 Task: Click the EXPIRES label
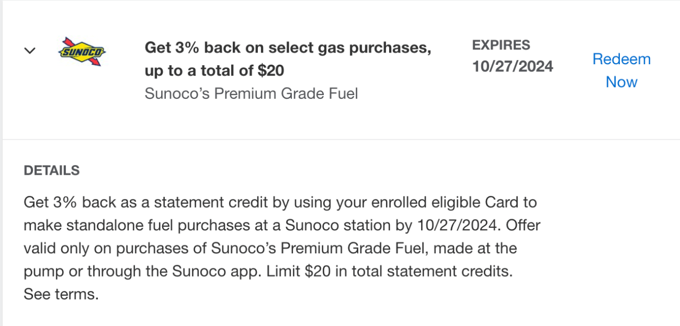coord(501,45)
